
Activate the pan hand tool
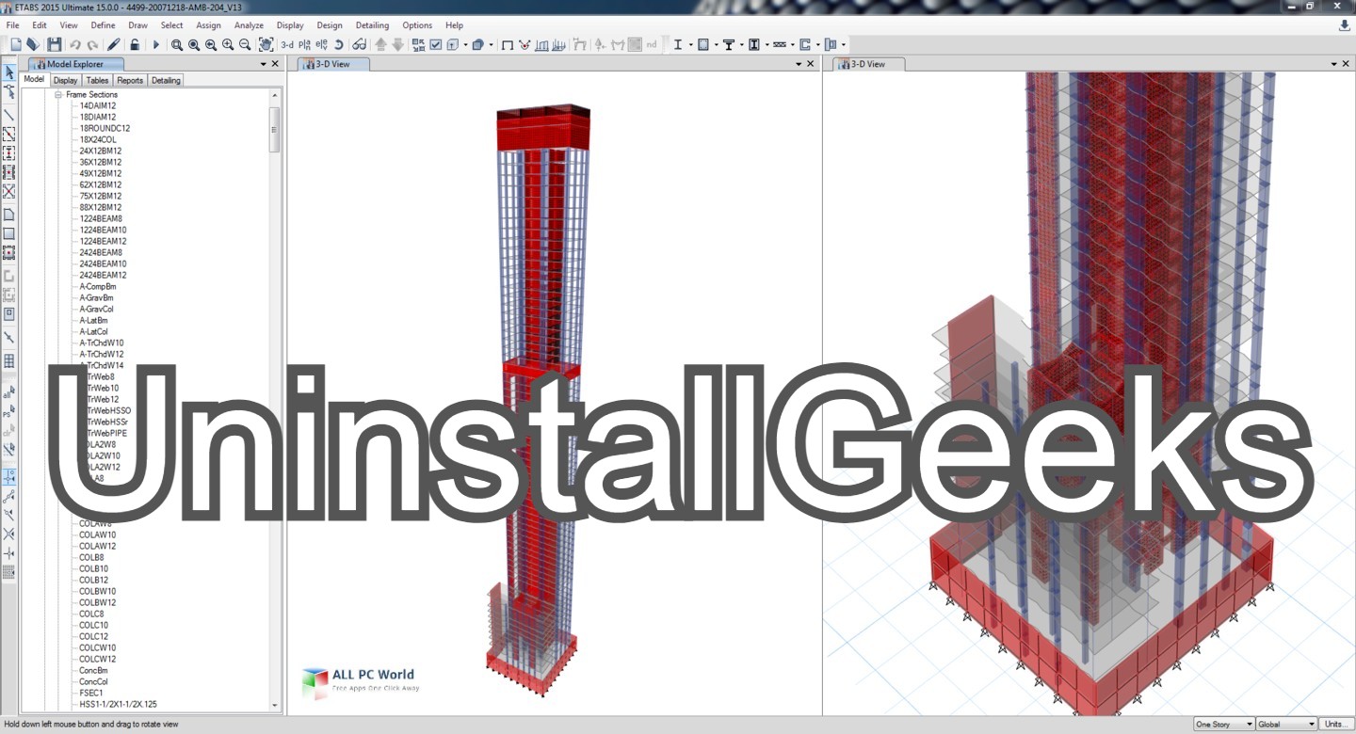266,44
